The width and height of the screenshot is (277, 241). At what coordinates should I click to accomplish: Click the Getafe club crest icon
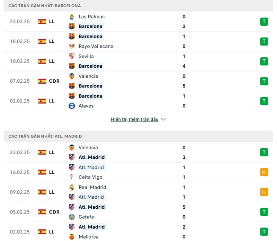[72, 217]
